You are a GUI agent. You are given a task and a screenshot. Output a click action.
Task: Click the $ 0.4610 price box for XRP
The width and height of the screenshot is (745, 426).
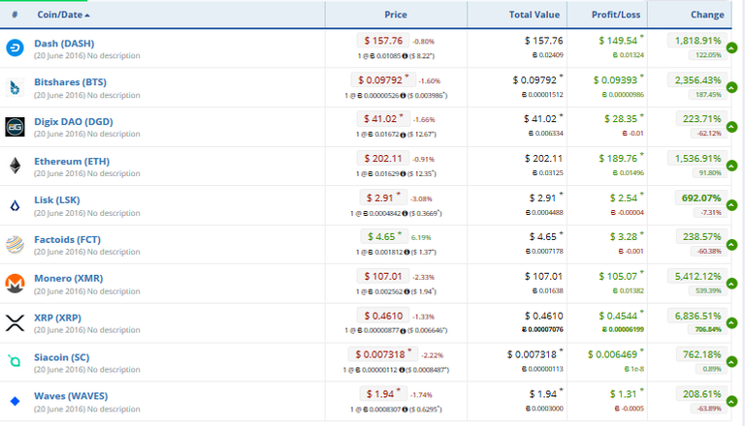tap(383, 316)
